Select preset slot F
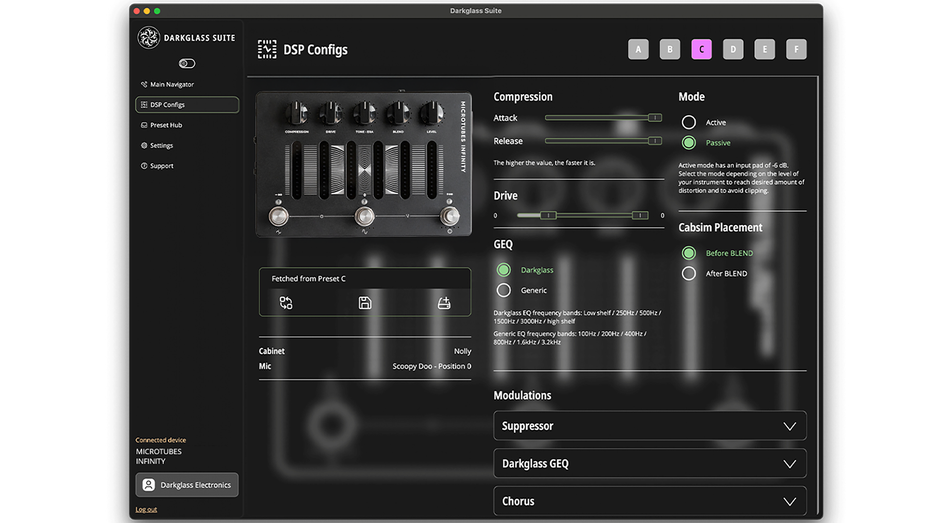 [796, 49]
